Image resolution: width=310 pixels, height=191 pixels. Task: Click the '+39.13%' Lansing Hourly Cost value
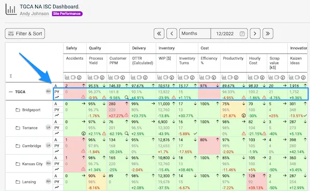[x=256, y=188]
